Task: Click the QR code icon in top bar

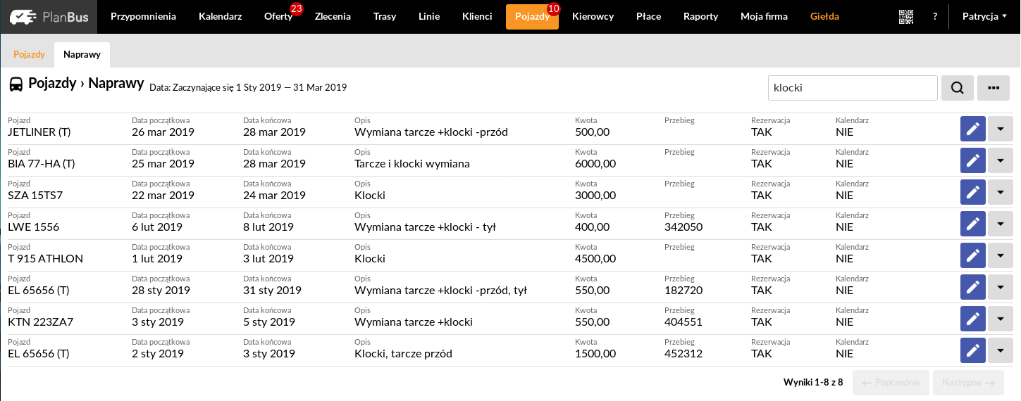Action: 906,16
